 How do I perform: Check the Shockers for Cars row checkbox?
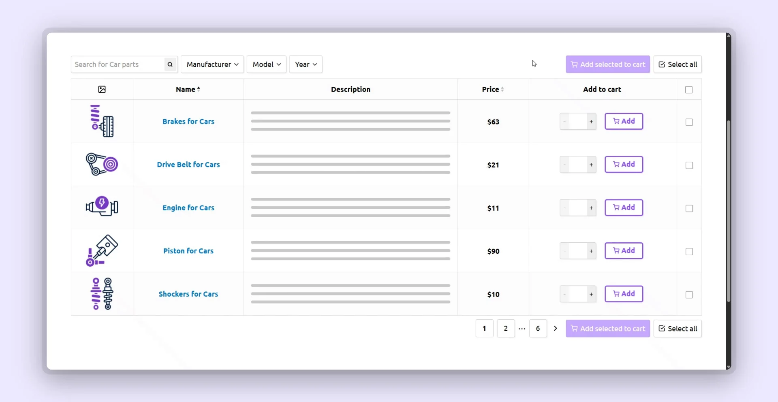[689, 295]
